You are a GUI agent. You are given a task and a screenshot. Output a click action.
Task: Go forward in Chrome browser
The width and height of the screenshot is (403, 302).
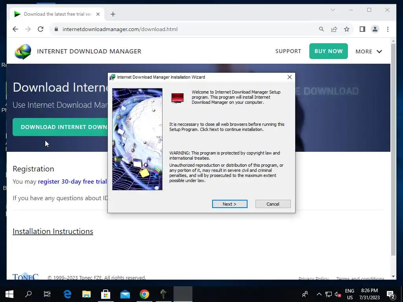tap(28, 29)
